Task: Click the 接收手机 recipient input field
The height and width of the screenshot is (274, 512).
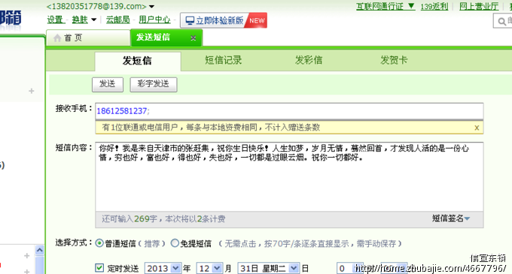Action: (x=289, y=111)
